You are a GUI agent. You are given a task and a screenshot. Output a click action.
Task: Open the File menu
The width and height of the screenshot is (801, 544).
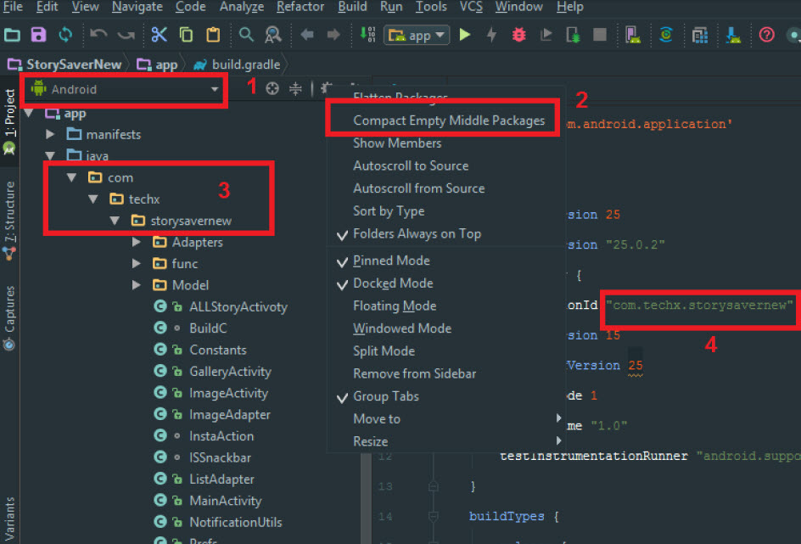click(x=13, y=7)
